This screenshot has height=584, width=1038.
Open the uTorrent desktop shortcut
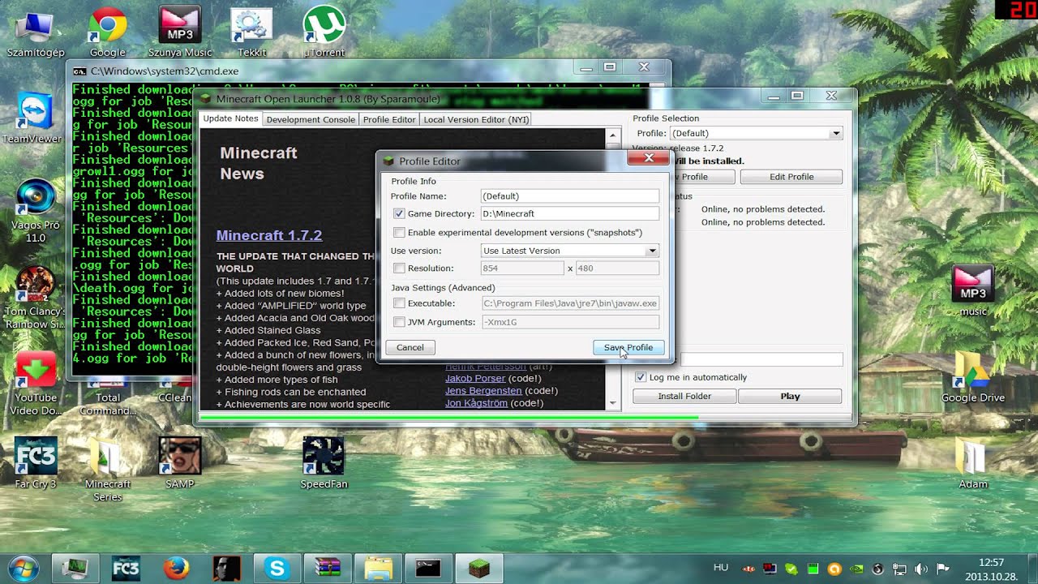(324, 32)
